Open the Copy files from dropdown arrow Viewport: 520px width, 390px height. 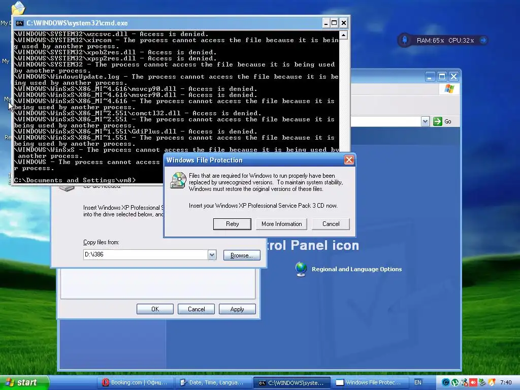click(x=212, y=255)
